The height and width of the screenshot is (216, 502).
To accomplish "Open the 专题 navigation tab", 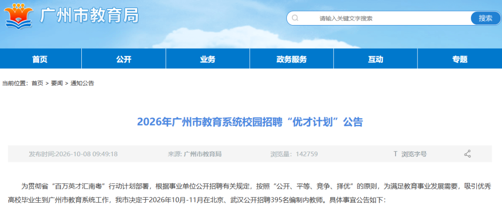I will pyautogui.click(x=460, y=59).
